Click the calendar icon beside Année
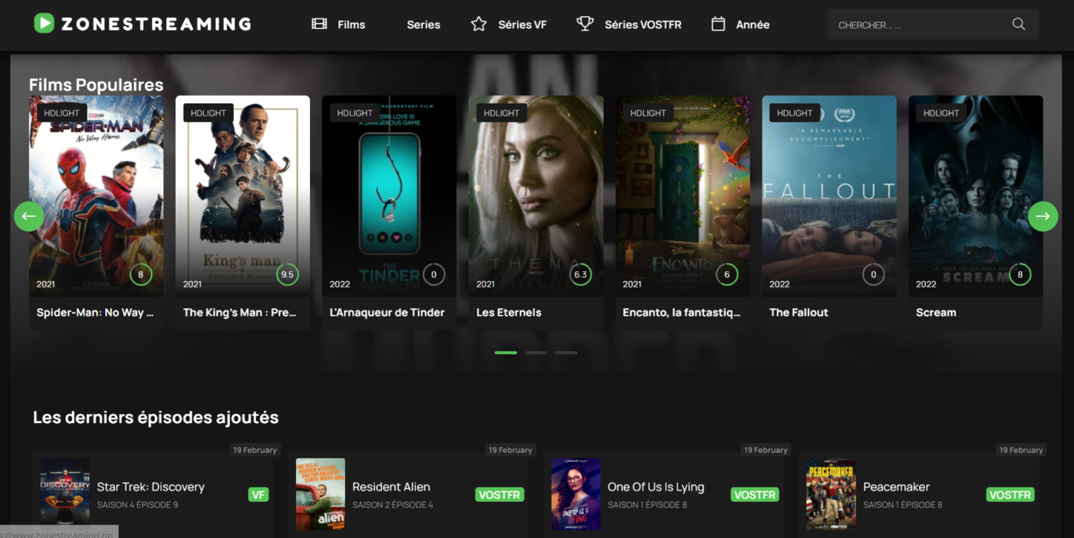This screenshot has height=538, width=1074. [x=718, y=25]
